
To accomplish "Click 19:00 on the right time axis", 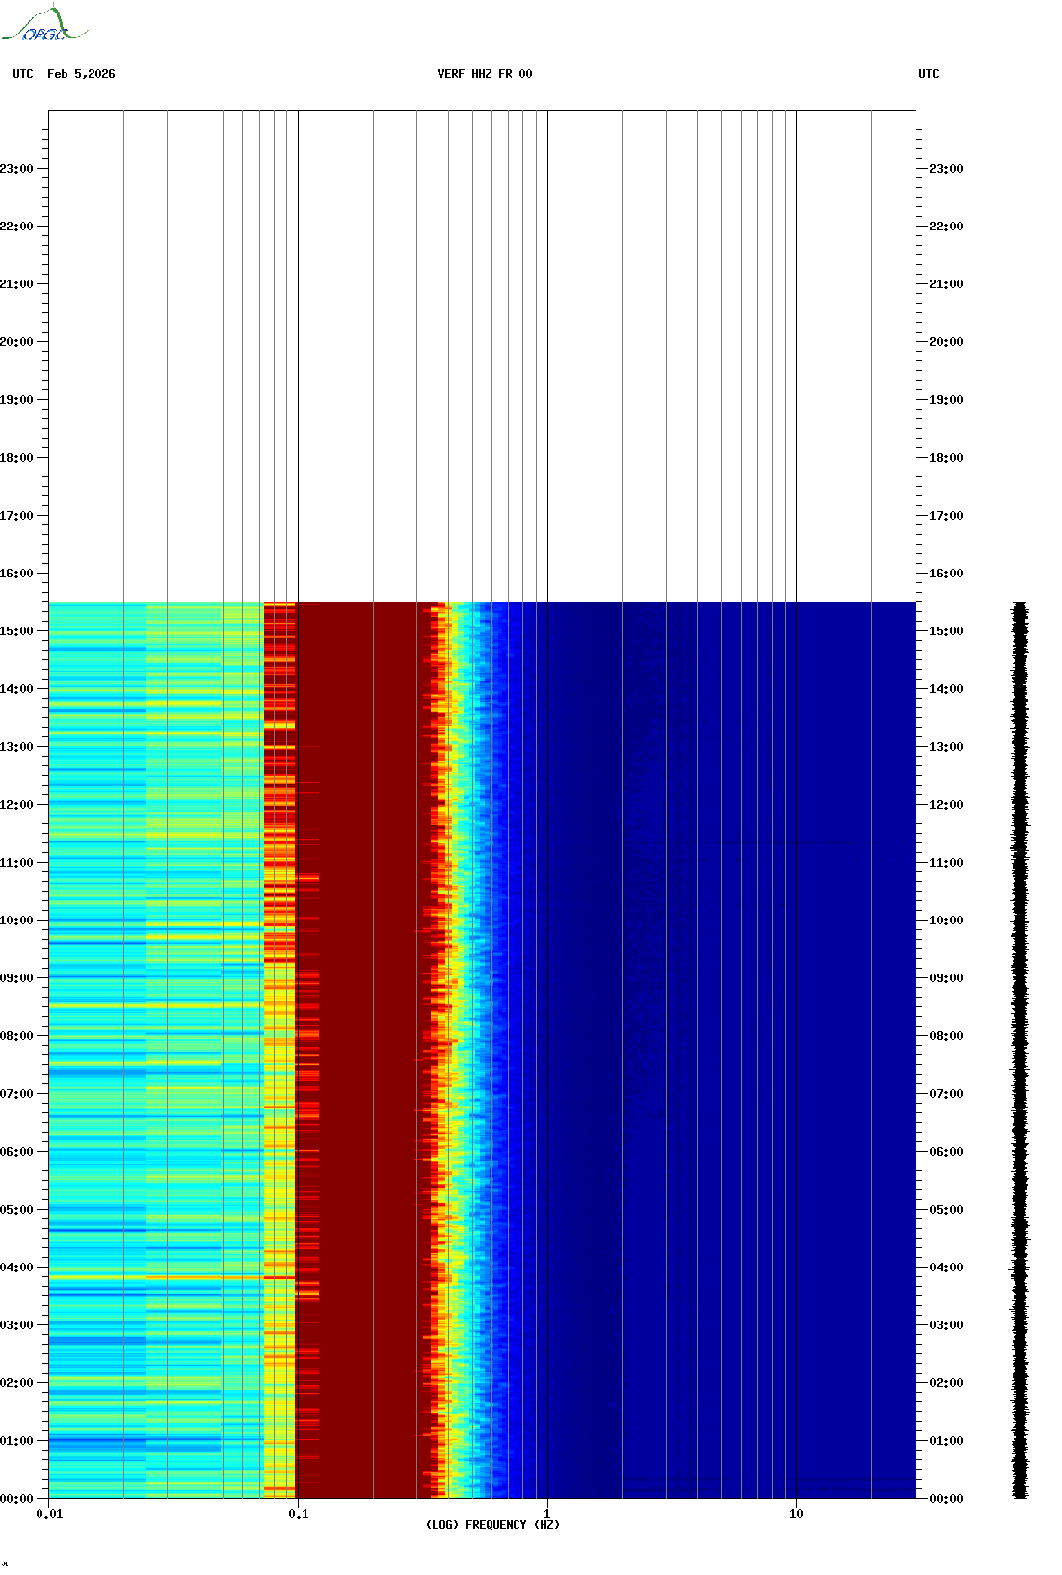I will (x=946, y=400).
